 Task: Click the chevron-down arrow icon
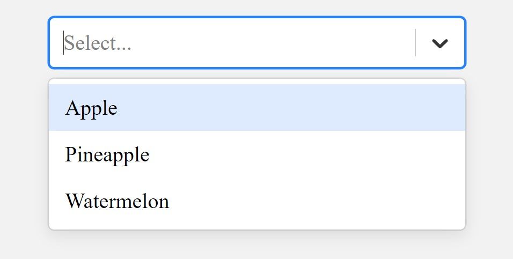440,43
